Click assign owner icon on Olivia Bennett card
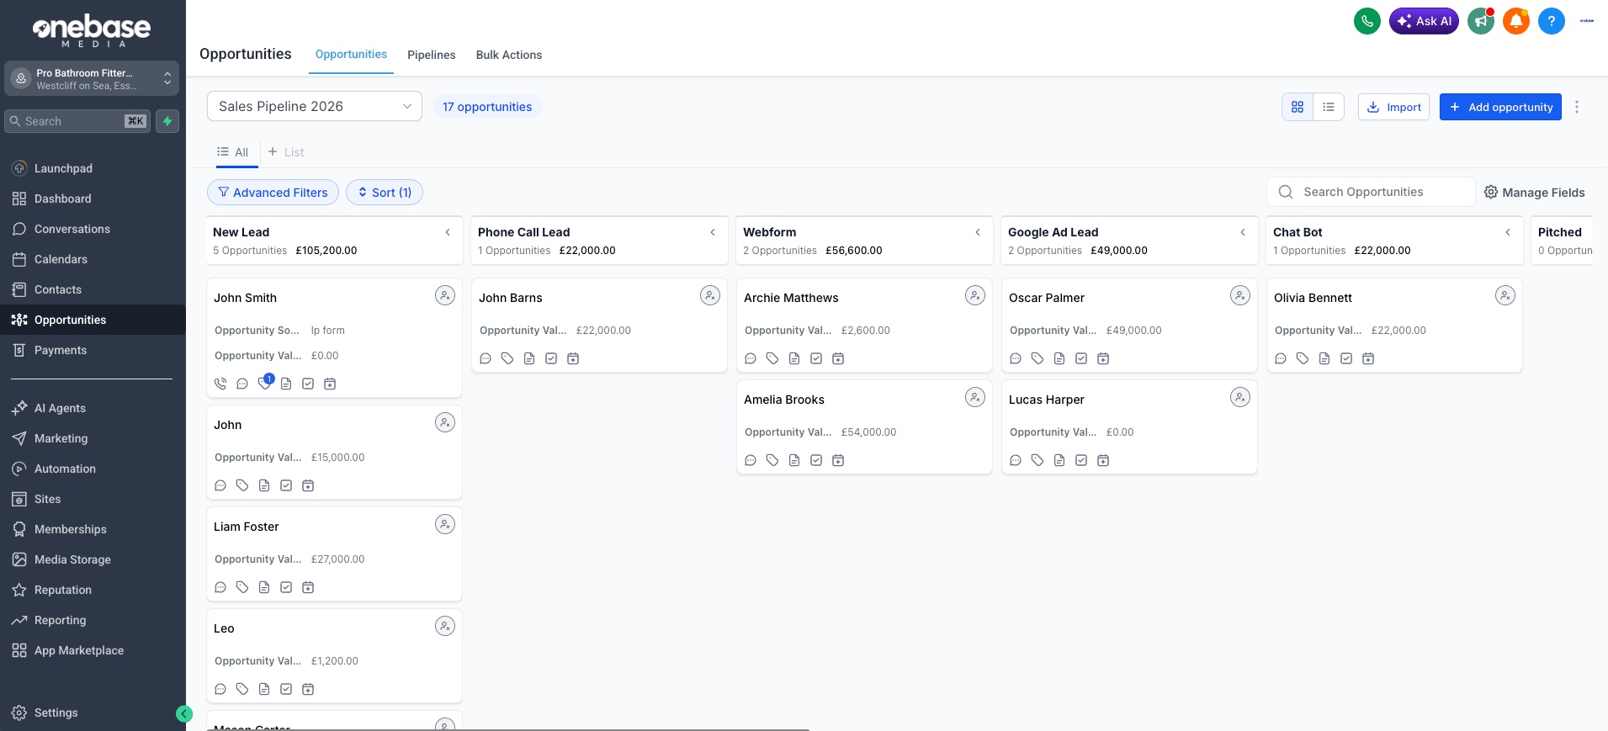The height and width of the screenshot is (731, 1608). tap(1505, 296)
